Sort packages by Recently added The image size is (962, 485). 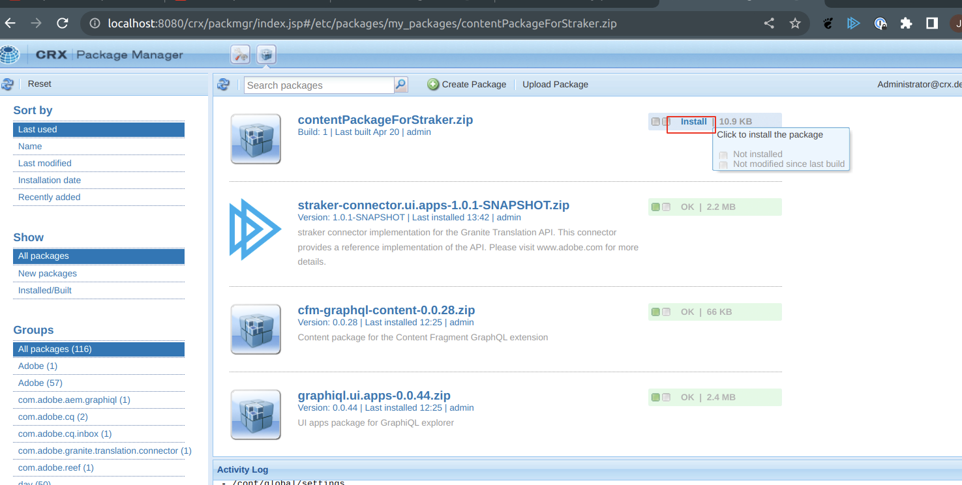point(98,197)
